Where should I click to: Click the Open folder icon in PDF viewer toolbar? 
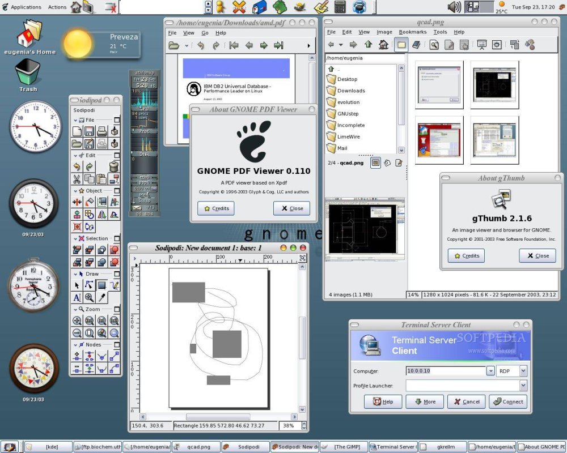174,45
